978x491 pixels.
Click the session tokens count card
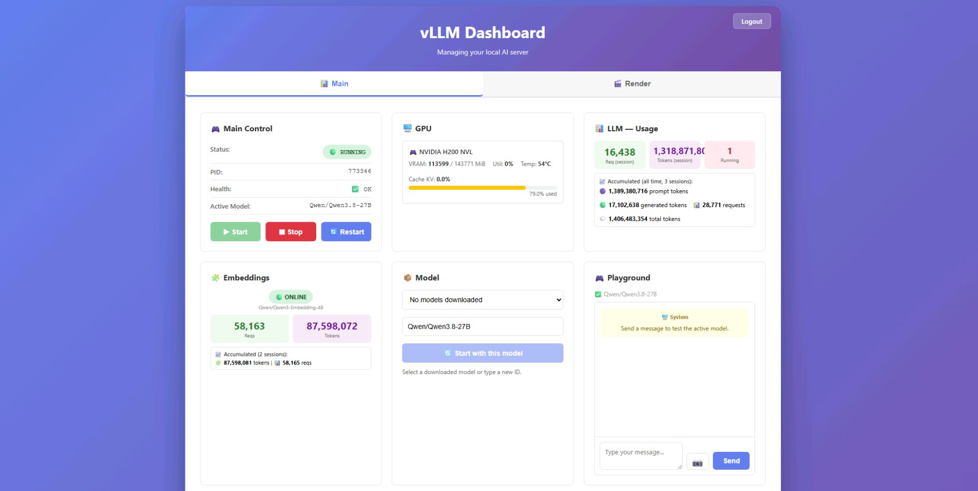click(x=674, y=155)
